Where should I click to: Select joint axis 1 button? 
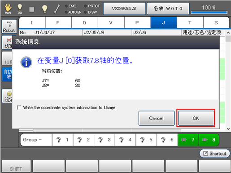coord(63,140)
